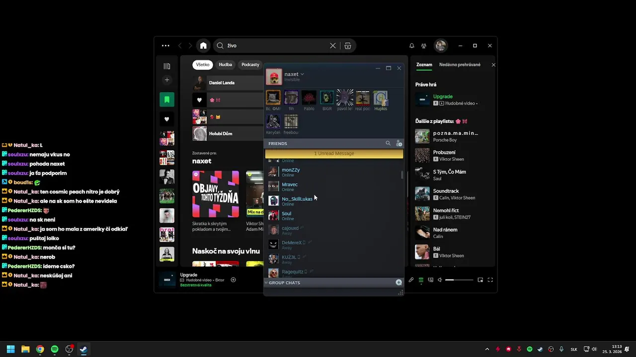Screen dimensions: 636x357
Task: Open the Browse icon beside search
Action: (348, 46)
